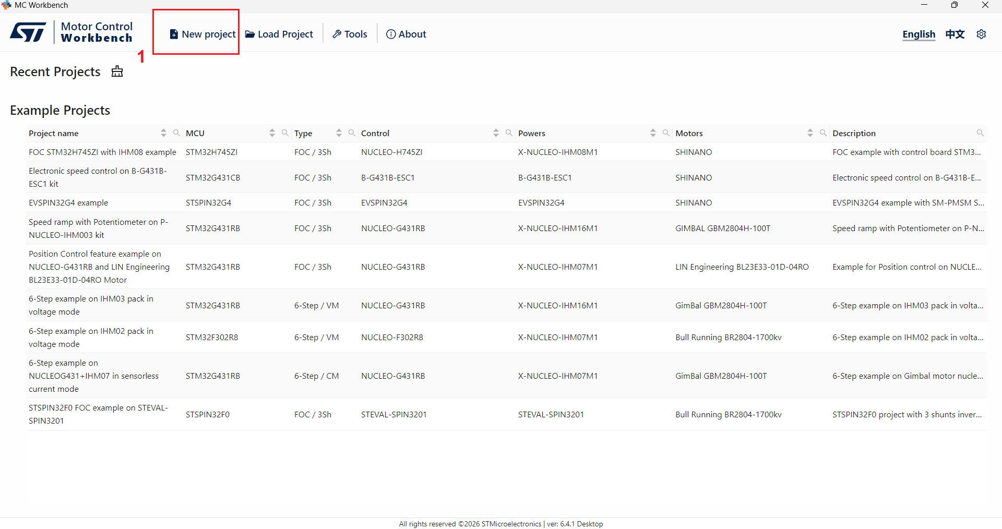Click the Powers column header
This screenshot has height=529, width=1002.
coord(532,134)
